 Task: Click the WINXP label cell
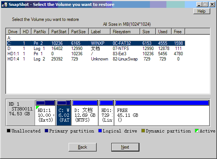(x=97, y=43)
